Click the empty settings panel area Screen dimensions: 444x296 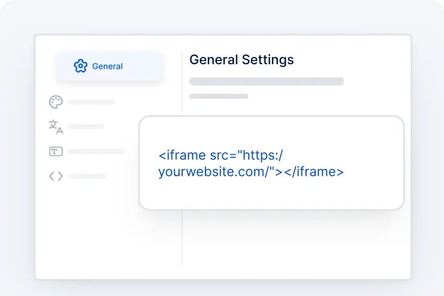[295, 242]
